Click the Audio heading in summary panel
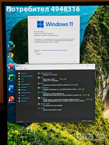The height and width of the screenshot is (145, 109). pos(43,108)
